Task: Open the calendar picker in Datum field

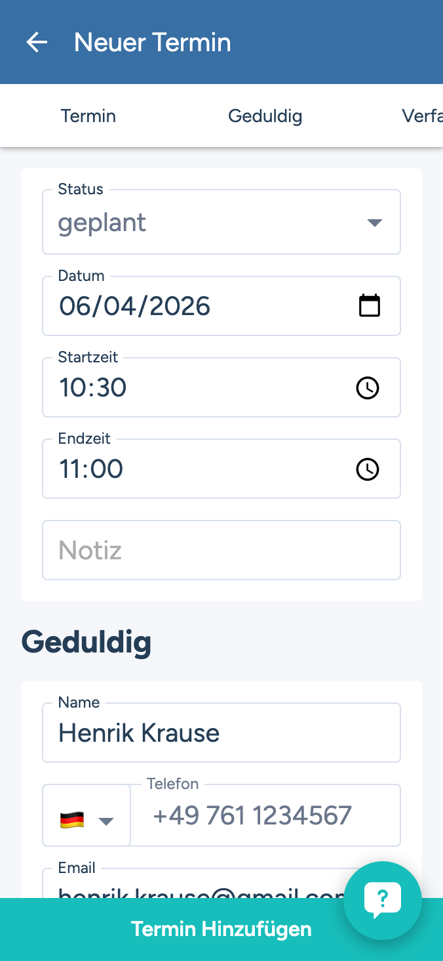Action: [369, 306]
